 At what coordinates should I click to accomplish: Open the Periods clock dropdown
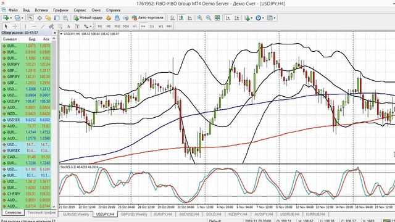259,18
